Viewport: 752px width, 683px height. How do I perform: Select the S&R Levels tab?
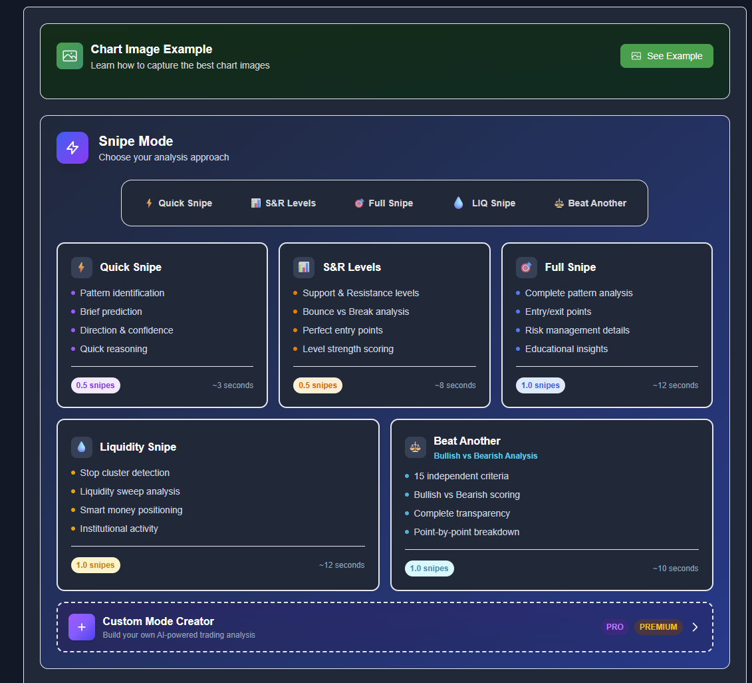coord(283,202)
